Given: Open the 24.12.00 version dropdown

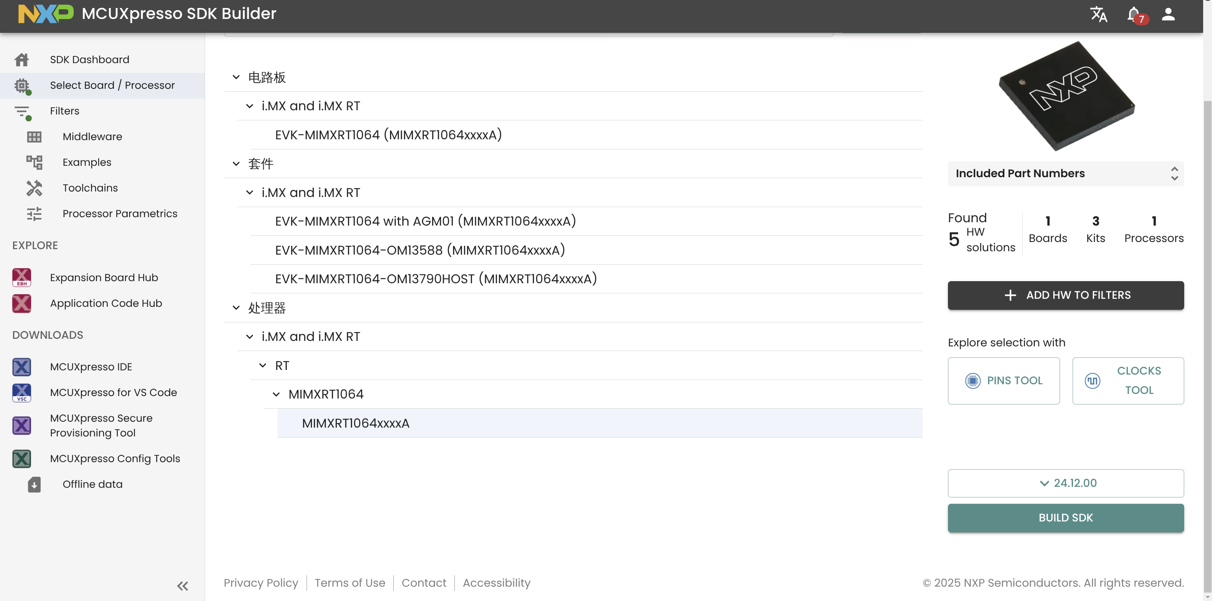Looking at the screenshot, I should coord(1066,483).
